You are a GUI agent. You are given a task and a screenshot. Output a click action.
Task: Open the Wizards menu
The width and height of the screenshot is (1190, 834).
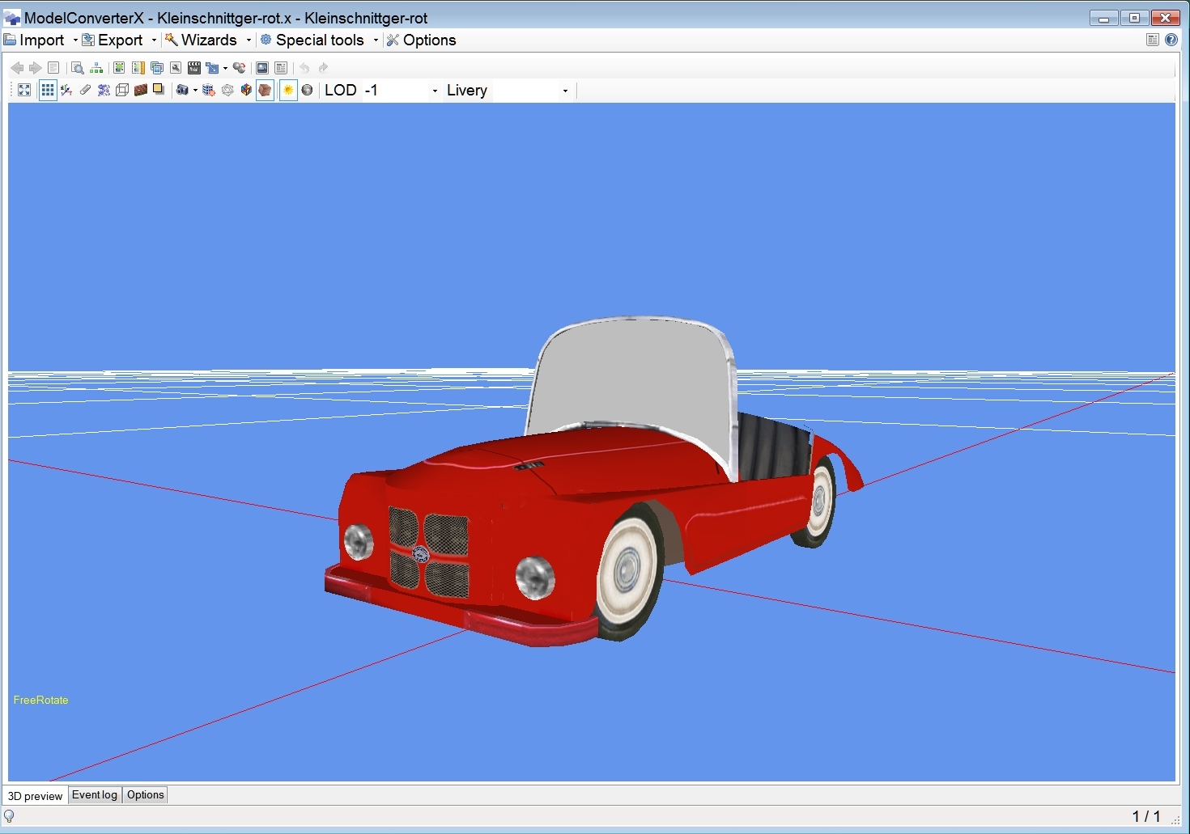tap(208, 40)
